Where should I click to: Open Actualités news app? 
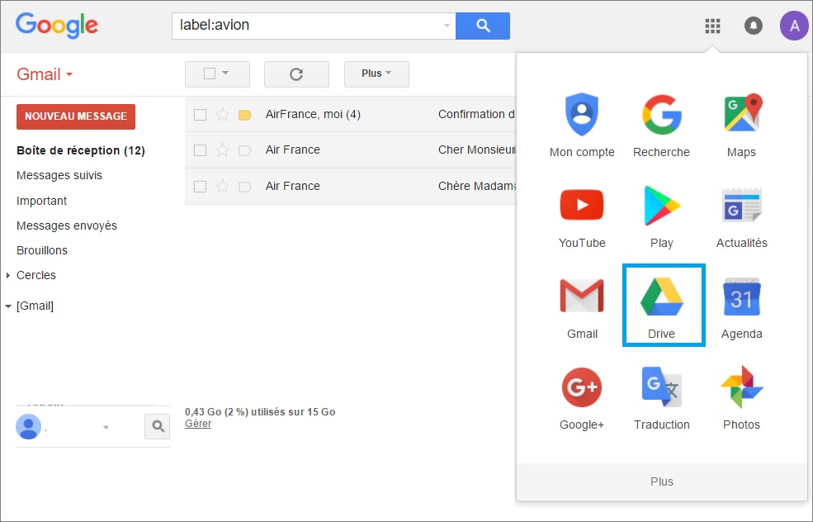click(741, 218)
